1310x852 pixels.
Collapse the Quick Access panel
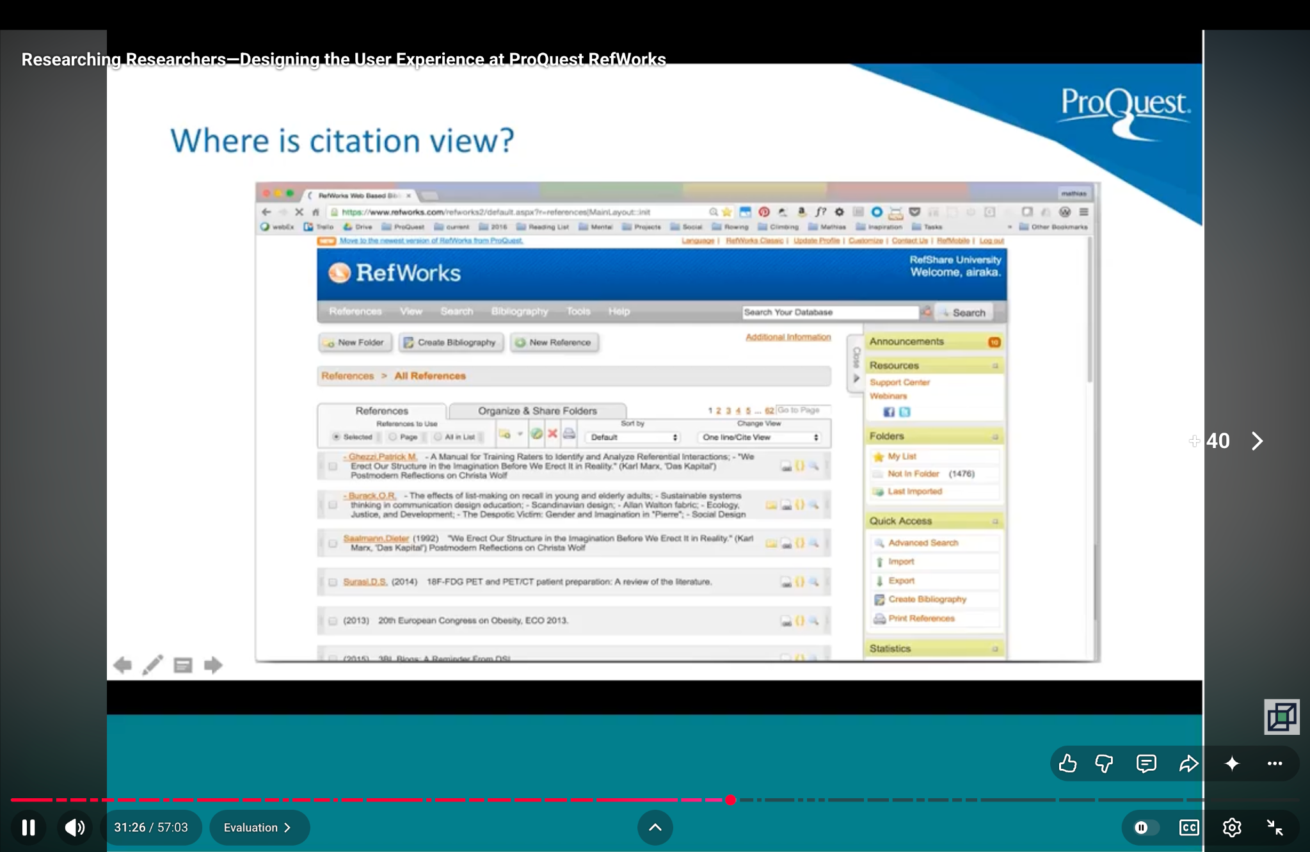pyautogui.click(x=994, y=521)
